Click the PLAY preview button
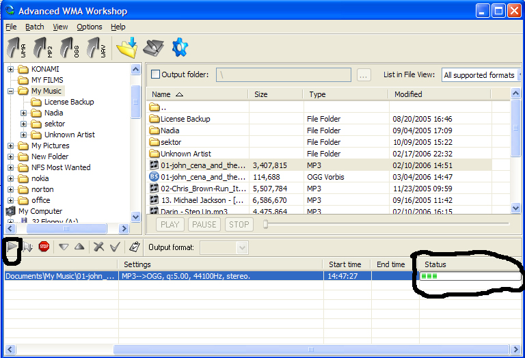This screenshot has width=525, height=358. coord(170,224)
